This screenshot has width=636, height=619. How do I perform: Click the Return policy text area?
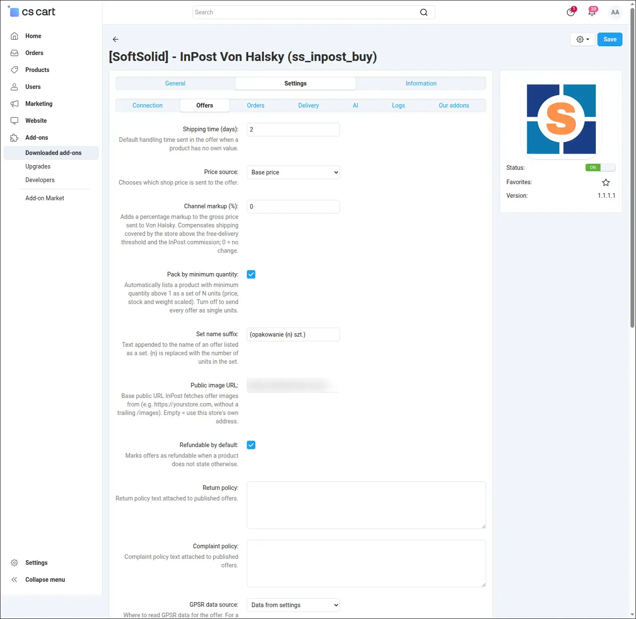(x=366, y=505)
